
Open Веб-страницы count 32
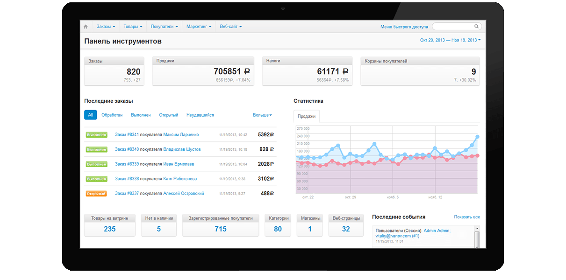(346, 229)
